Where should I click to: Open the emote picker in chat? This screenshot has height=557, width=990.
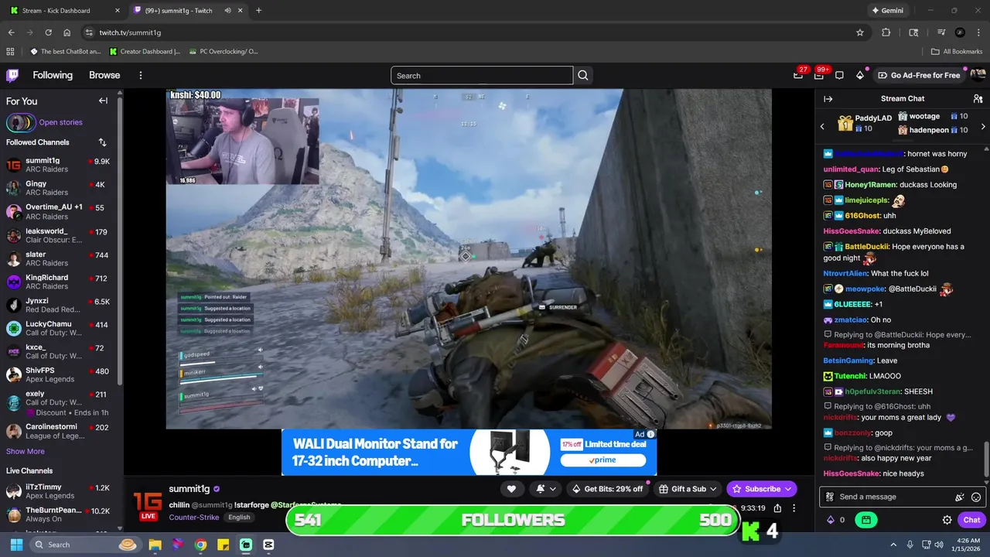tap(976, 497)
